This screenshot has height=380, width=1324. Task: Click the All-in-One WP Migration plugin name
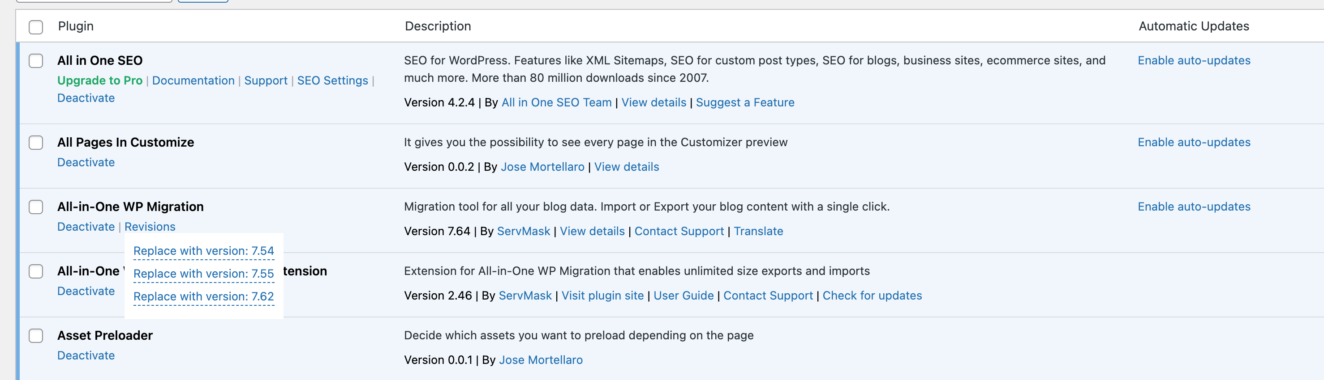pos(130,207)
